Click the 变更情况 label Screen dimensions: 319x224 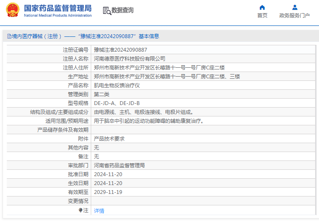pos(78,201)
